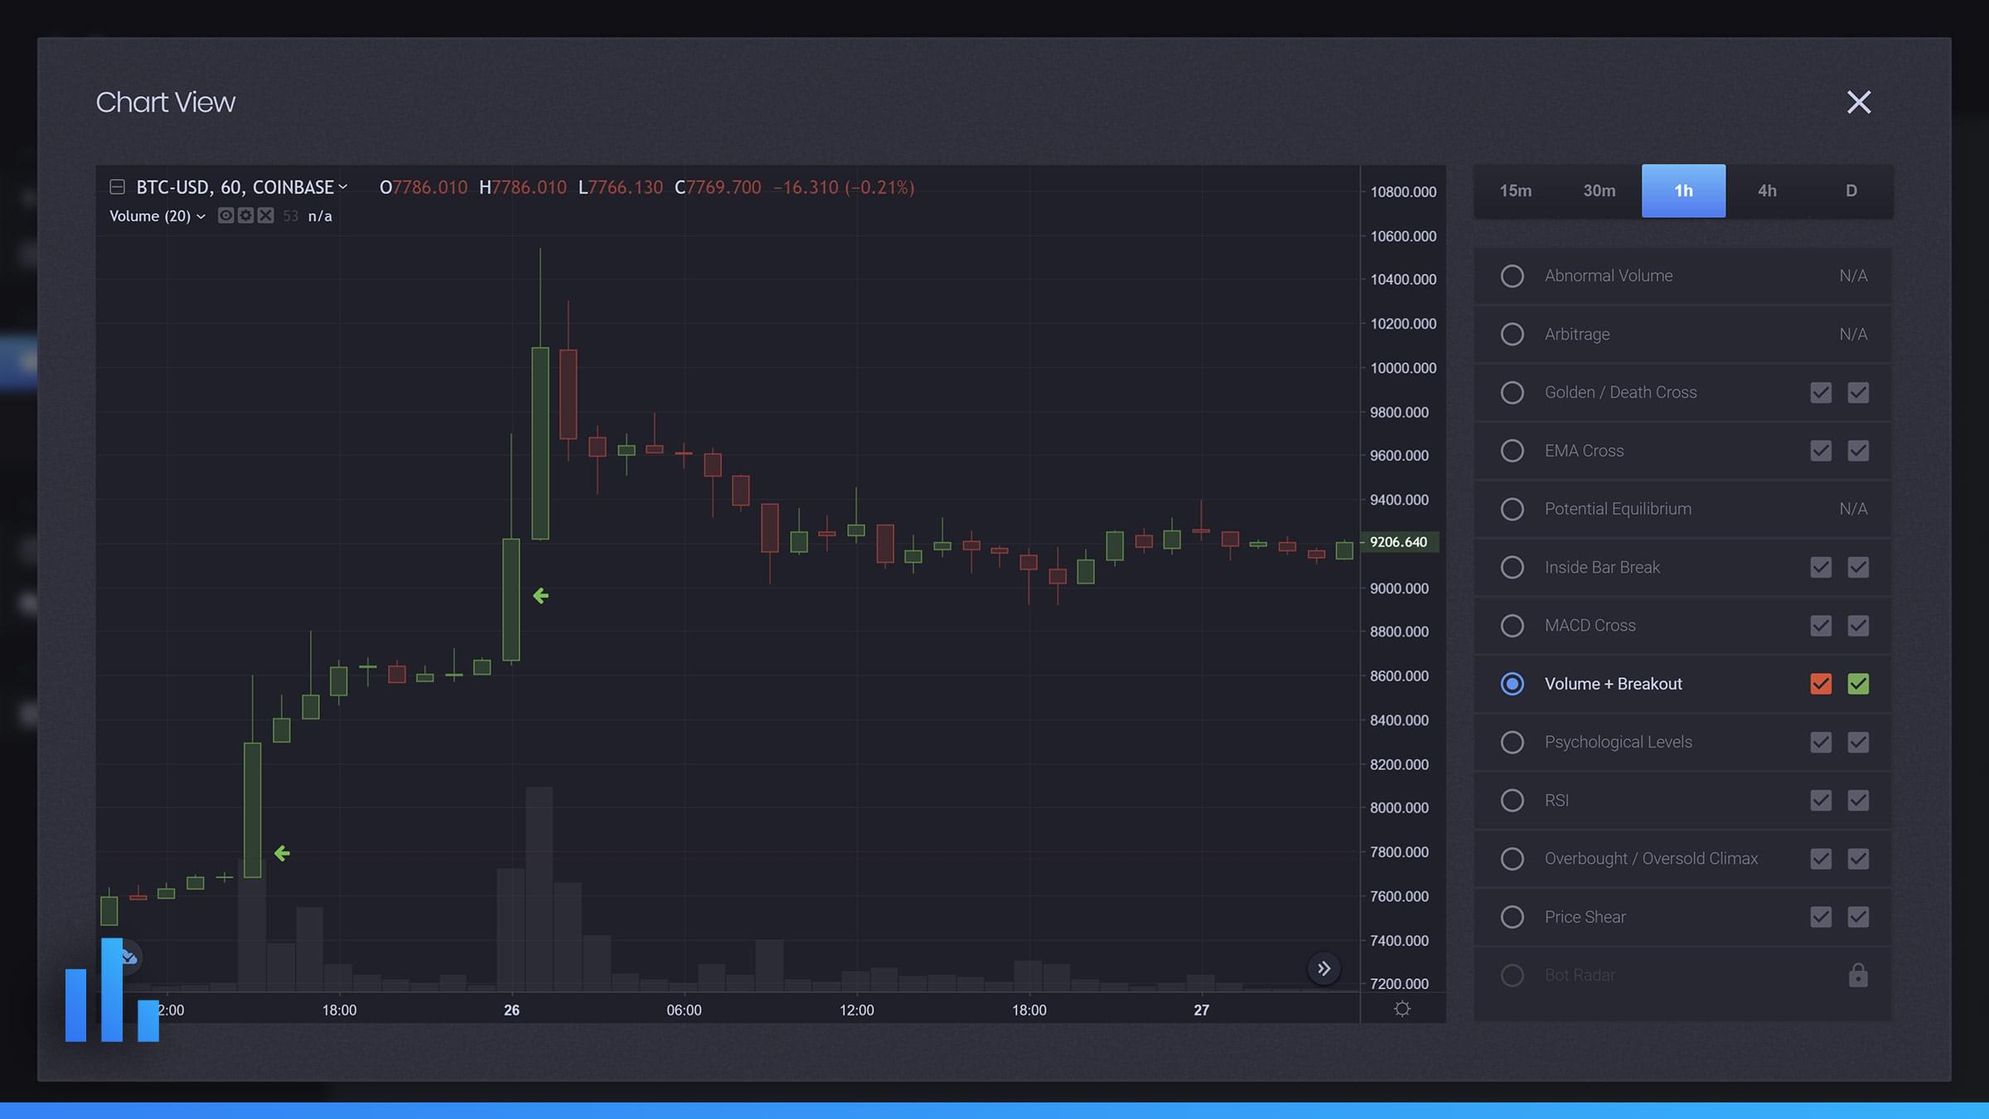Switch to the 15m timeframe tab
Screen dimensions: 1989x1119
point(1516,191)
